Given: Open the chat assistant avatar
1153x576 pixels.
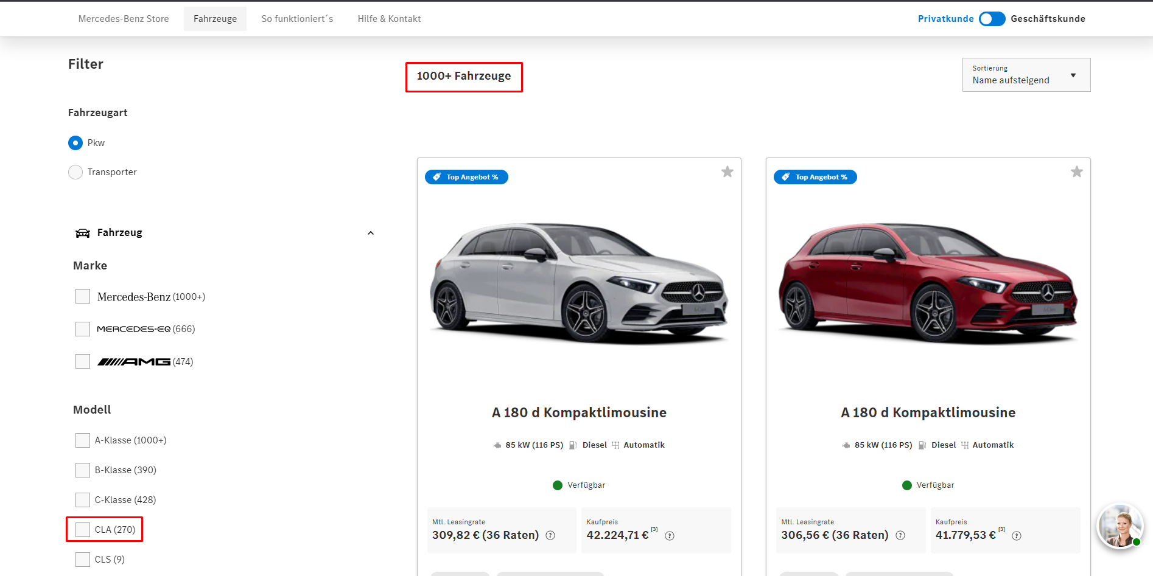Looking at the screenshot, I should pos(1120,526).
